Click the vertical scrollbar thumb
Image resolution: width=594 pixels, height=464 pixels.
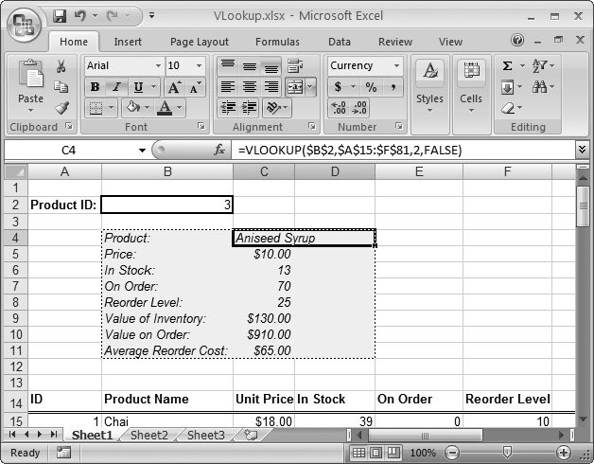click(583, 206)
